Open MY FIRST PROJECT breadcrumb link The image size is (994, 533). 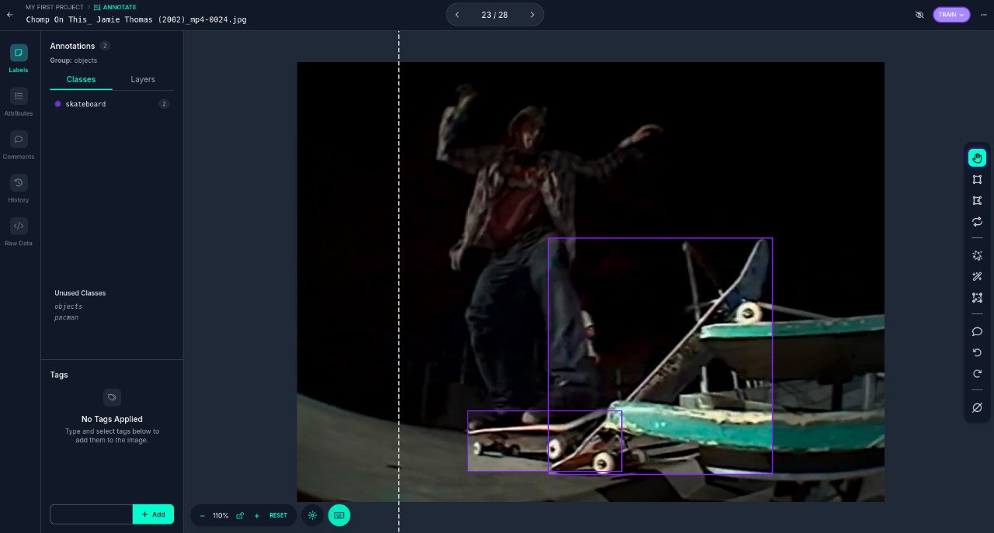(54, 7)
